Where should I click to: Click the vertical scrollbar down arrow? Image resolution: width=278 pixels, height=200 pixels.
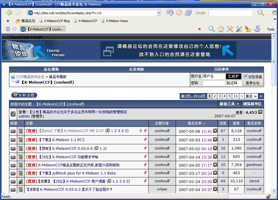point(274,191)
